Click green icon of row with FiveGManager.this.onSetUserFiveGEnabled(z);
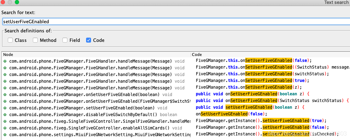Viewport: 350px width, 140px height. [x=5, y=88]
